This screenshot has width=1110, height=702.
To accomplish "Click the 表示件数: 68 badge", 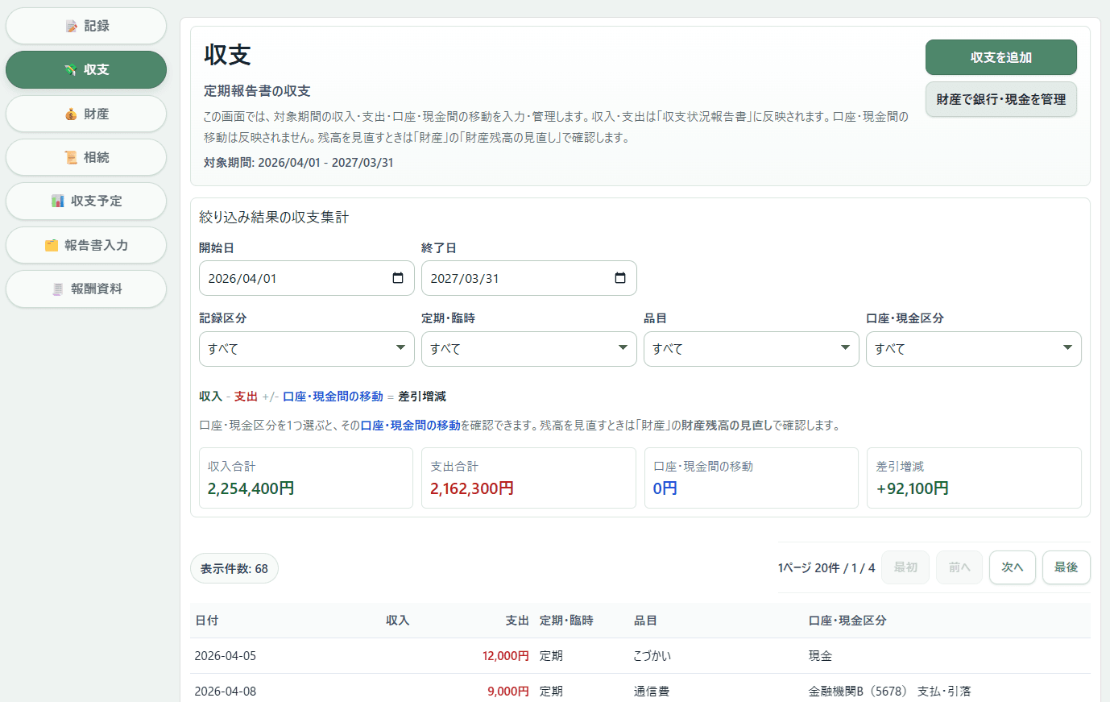I will tap(234, 568).
